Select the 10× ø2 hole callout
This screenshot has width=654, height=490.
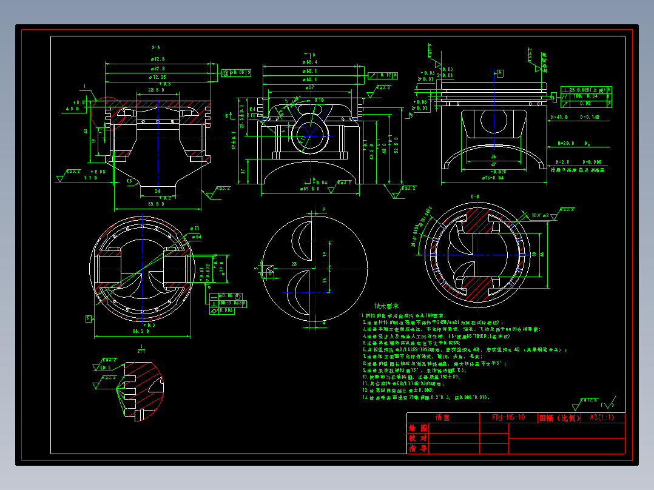tap(540, 216)
